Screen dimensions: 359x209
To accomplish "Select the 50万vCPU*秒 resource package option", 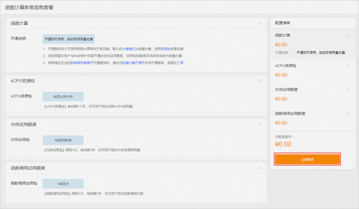I will coord(63,96).
